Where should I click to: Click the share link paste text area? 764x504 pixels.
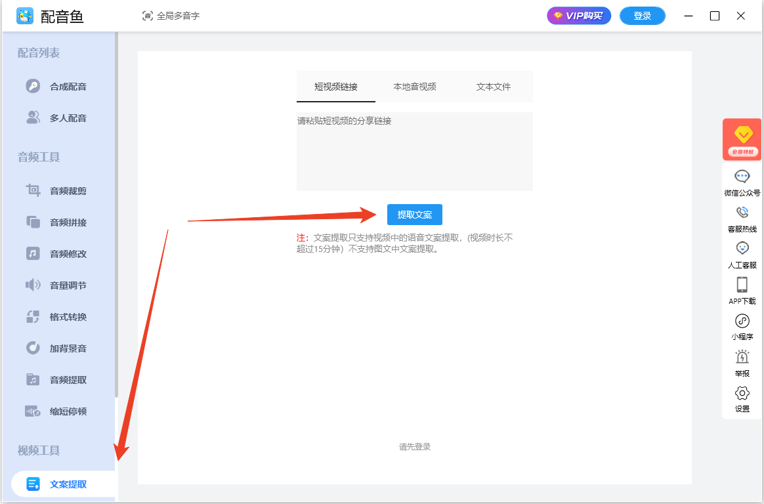click(415, 152)
